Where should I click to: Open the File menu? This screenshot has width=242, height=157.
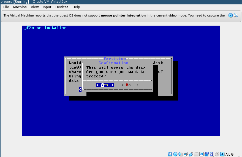[6, 7]
